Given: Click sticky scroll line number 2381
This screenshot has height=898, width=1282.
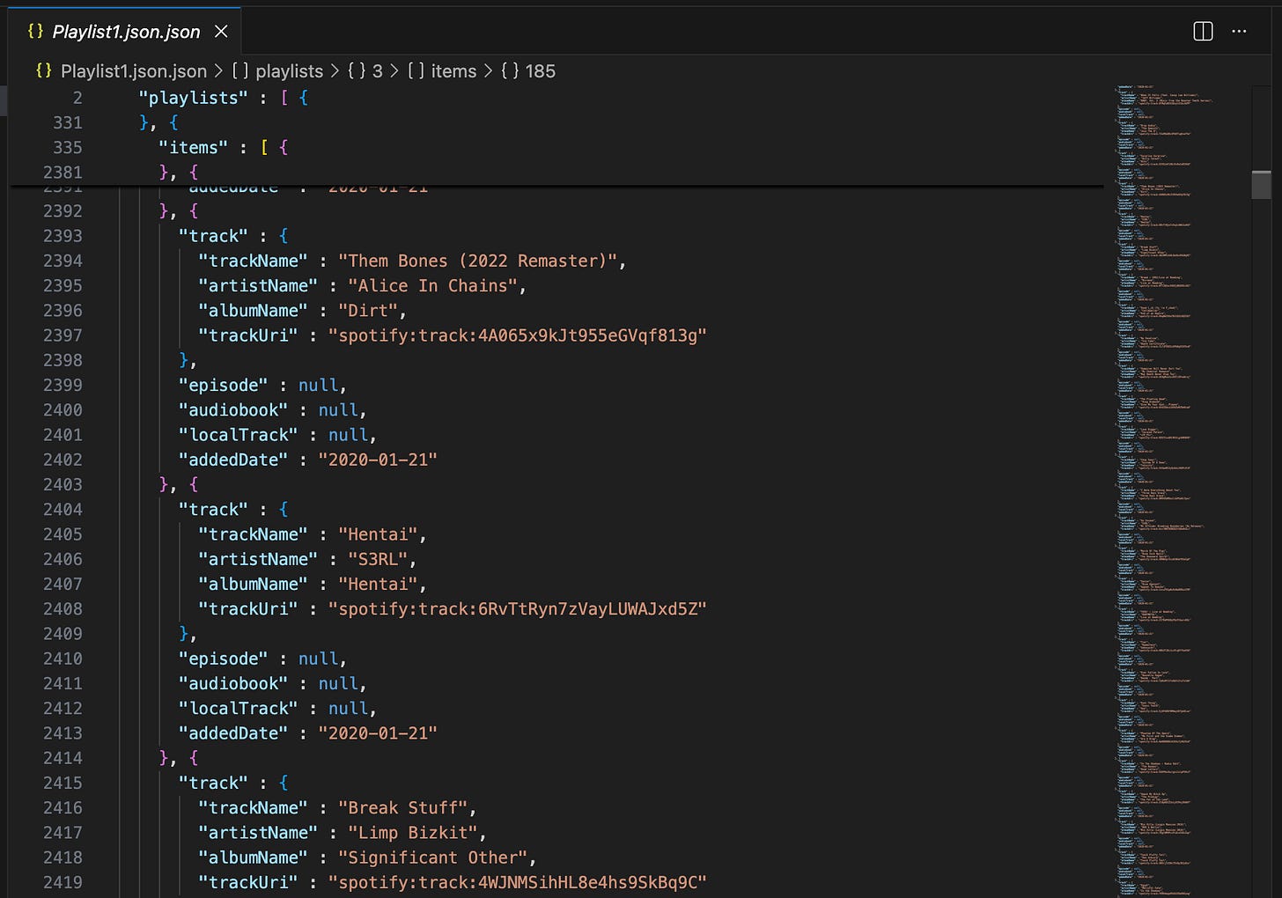Looking at the screenshot, I should tap(63, 173).
